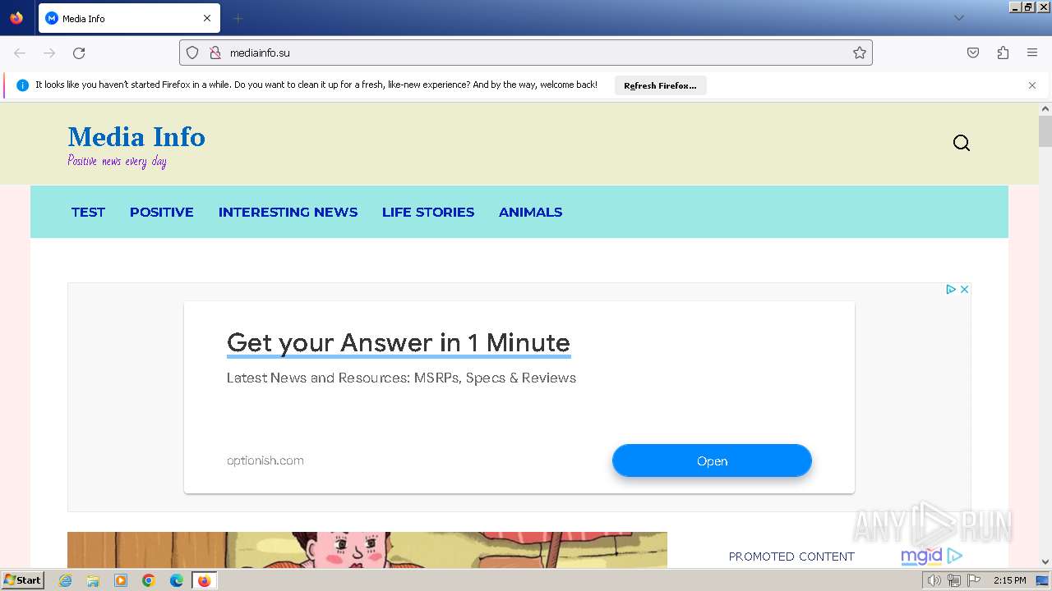Screen dimensions: 1052x591
Task: Close the ad with the X icon
Action: pos(965,289)
